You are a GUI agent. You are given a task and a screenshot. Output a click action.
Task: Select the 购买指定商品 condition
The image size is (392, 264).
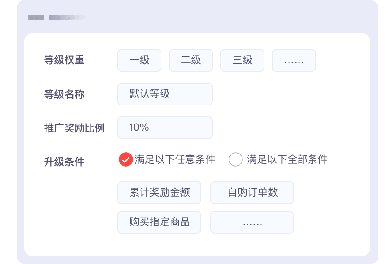point(159,222)
